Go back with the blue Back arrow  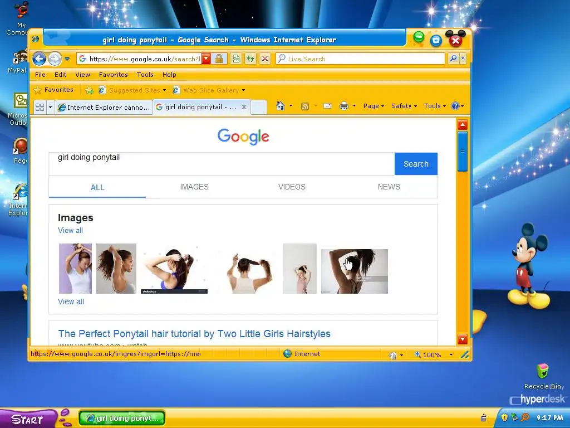coord(40,59)
